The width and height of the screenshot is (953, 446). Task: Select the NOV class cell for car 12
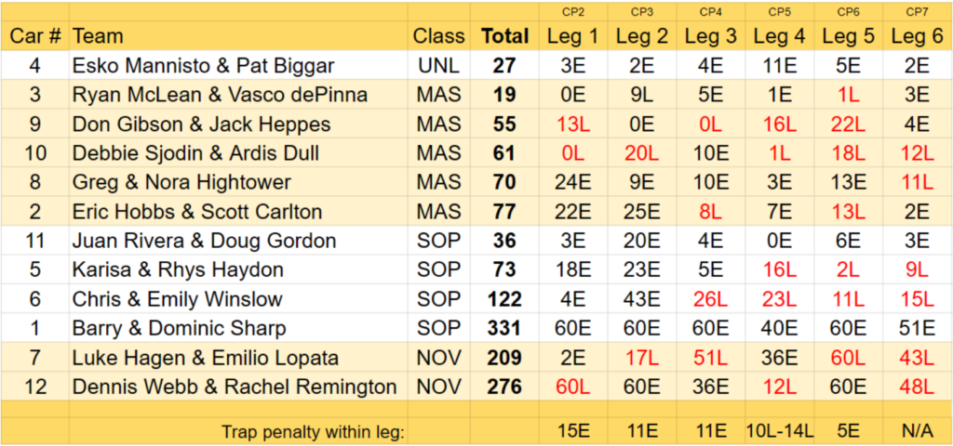pyautogui.click(x=439, y=387)
